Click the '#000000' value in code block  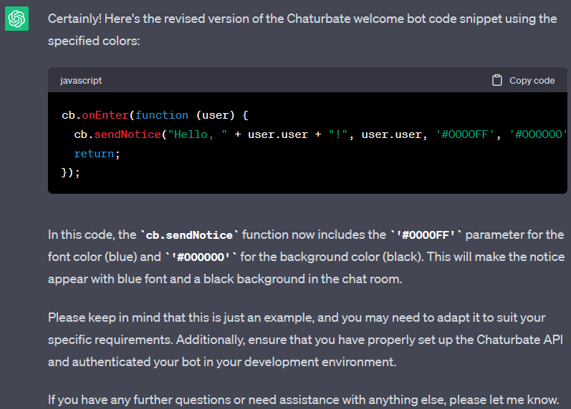coord(538,134)
